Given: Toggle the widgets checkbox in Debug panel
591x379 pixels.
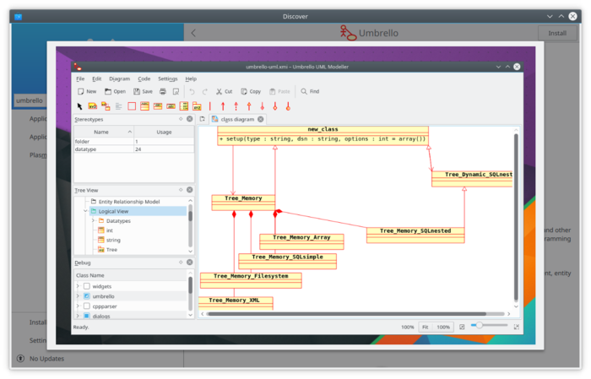Looking at the screenshot, I should (x=87, y=286).
